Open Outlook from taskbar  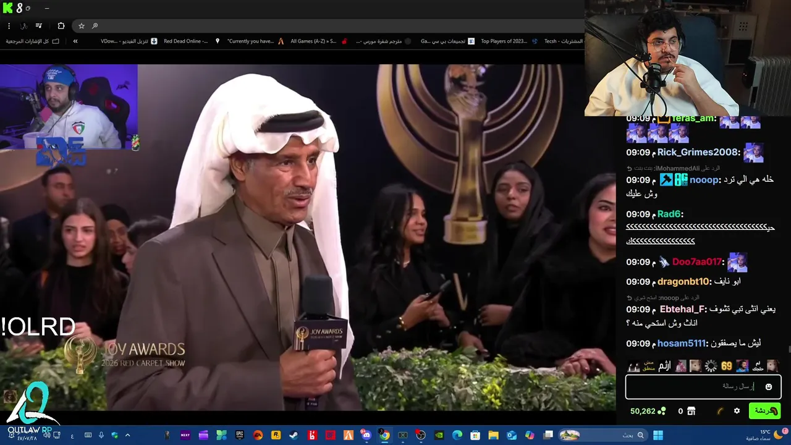click(512, 435)
